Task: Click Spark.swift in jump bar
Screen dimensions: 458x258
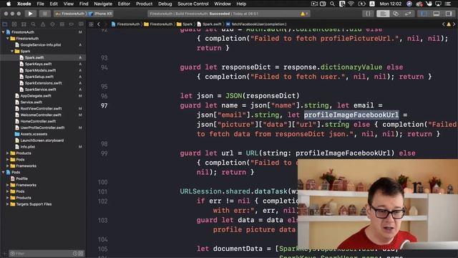Action: click(x=209, y=24)
